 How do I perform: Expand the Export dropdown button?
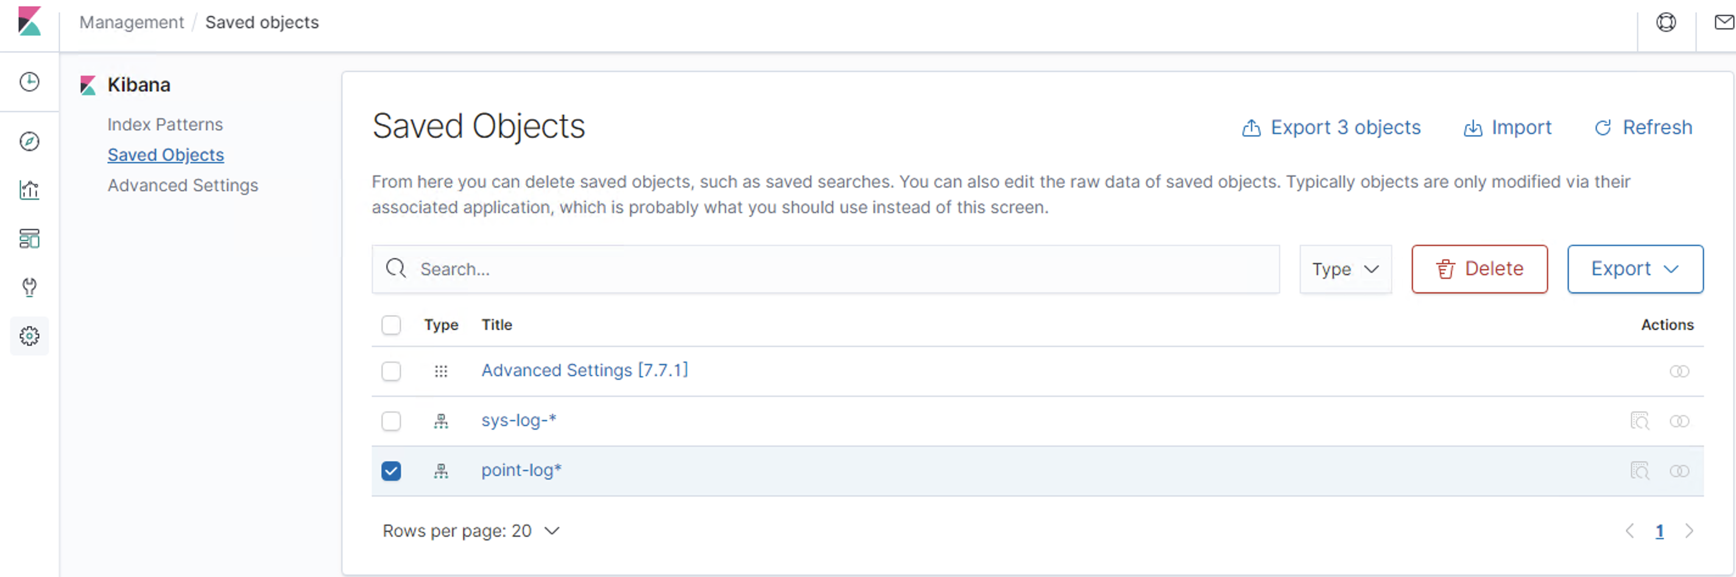click(x=1635, y=269)
